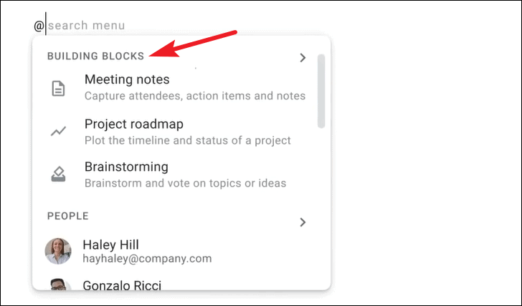Click 'Capture attendees, action items and notes' description
The image size is (522, 306).
[195, 96]
